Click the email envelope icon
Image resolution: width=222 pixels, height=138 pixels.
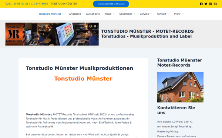pyautogui.click(x=215, y=4)
